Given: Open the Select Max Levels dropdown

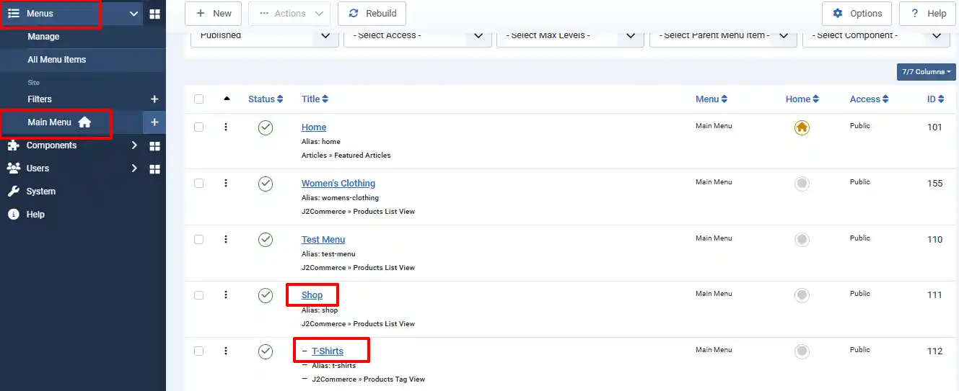Looking at the screenshot, I should [571, 35].
